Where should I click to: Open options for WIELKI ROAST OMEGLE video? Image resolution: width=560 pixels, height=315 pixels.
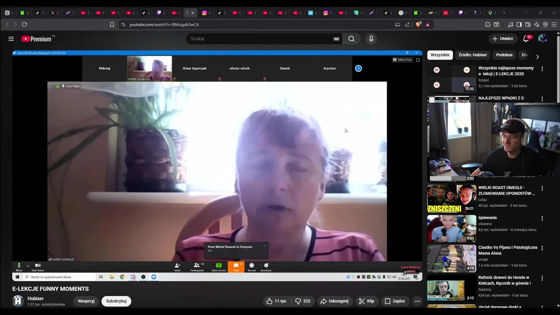point(542,189)
